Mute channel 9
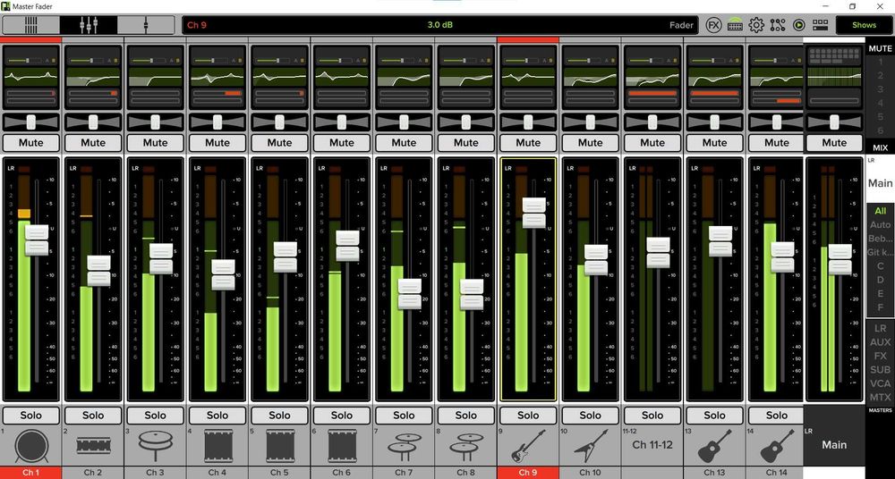The height and width of the screenshot is (479, 895). tap(528, 143)
